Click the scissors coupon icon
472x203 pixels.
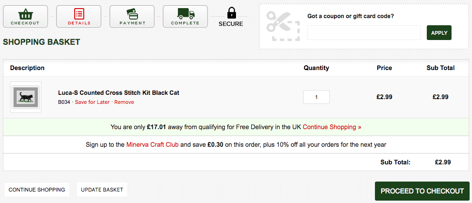(283, 26)
